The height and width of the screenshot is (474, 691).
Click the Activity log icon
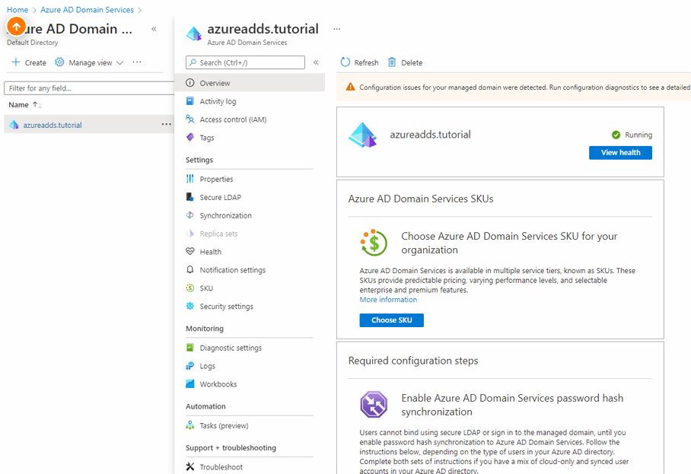click(x=190, y=101)
